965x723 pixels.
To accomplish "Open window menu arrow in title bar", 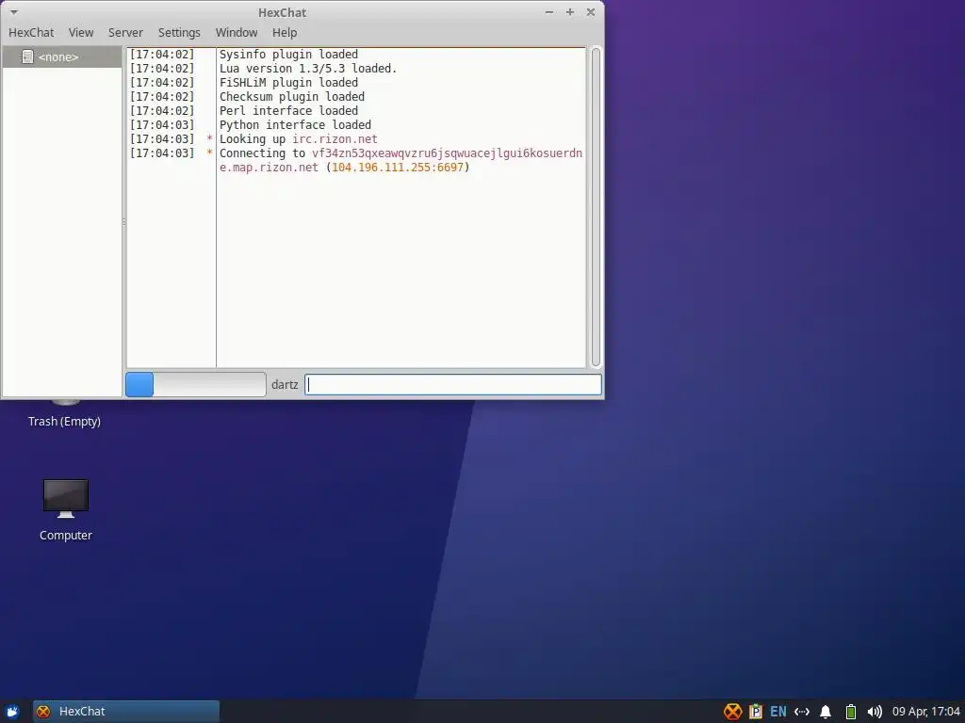I will coord(13,12).
